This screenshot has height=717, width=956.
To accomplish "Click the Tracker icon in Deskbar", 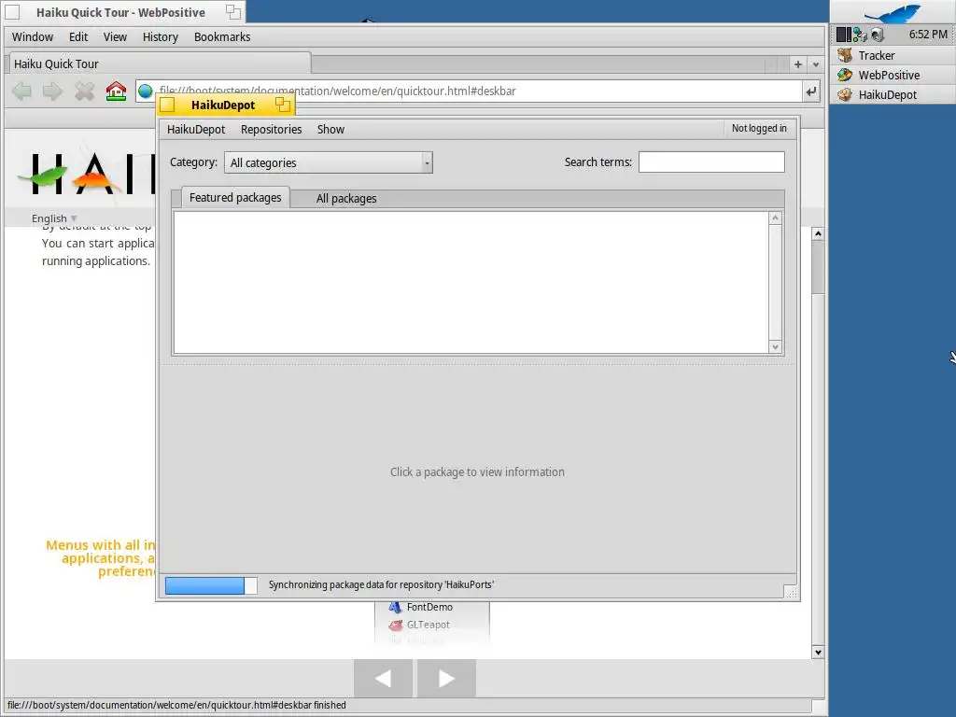I will 845,55.
